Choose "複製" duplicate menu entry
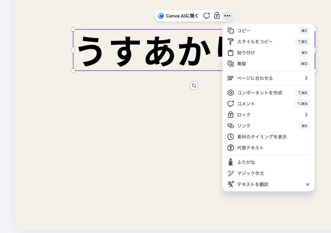The height and width of the screenshot is (233, 331). [268, 64]
